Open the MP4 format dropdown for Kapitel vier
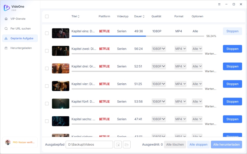The image size is (247, 154). pos(180,84)
